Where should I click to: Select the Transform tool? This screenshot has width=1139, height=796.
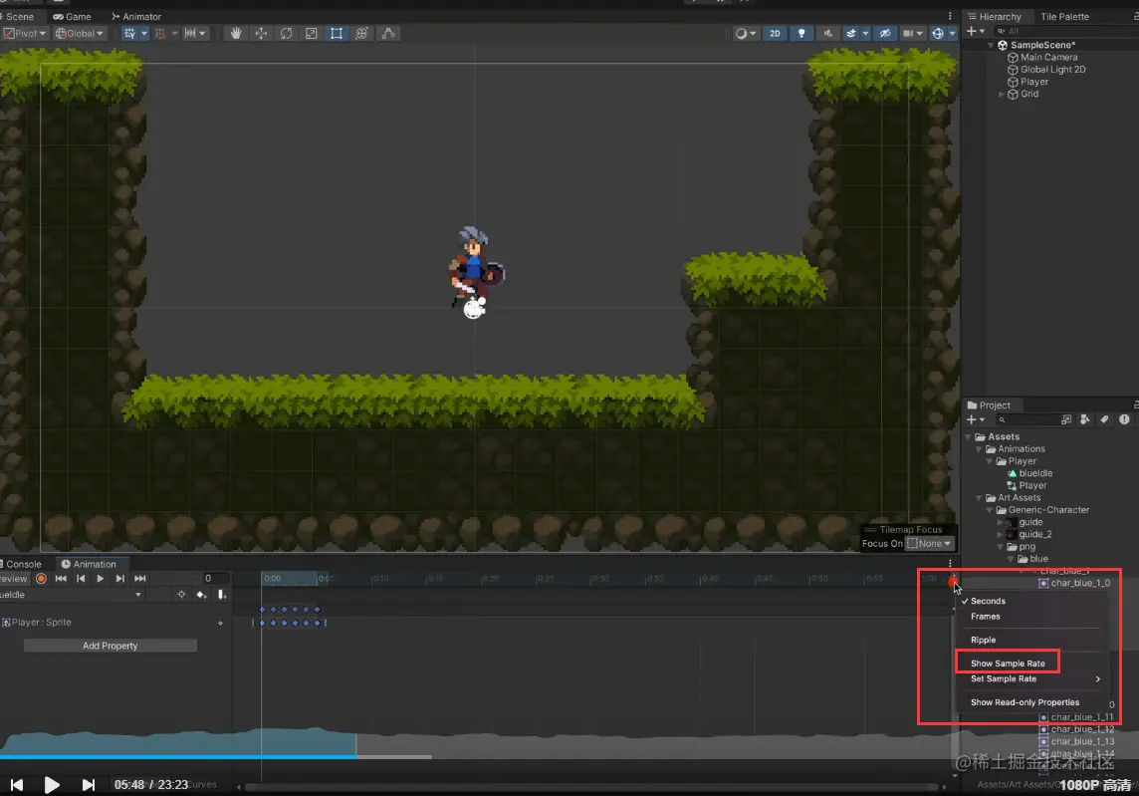361,34
